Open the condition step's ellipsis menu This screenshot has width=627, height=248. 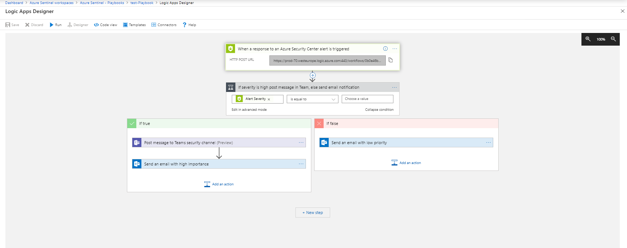tap(394, 87)
